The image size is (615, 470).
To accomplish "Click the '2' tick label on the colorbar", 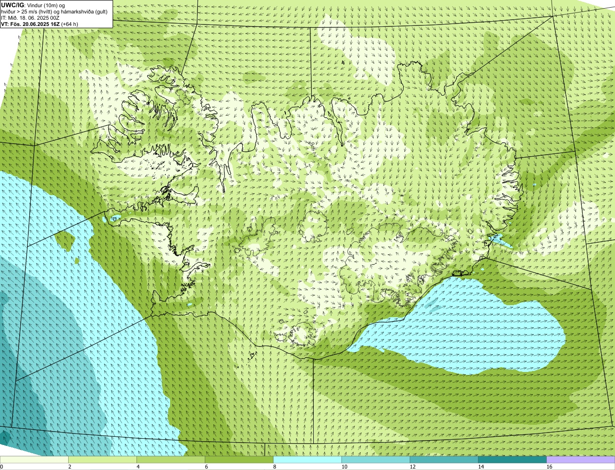I will tap(70, 467).
